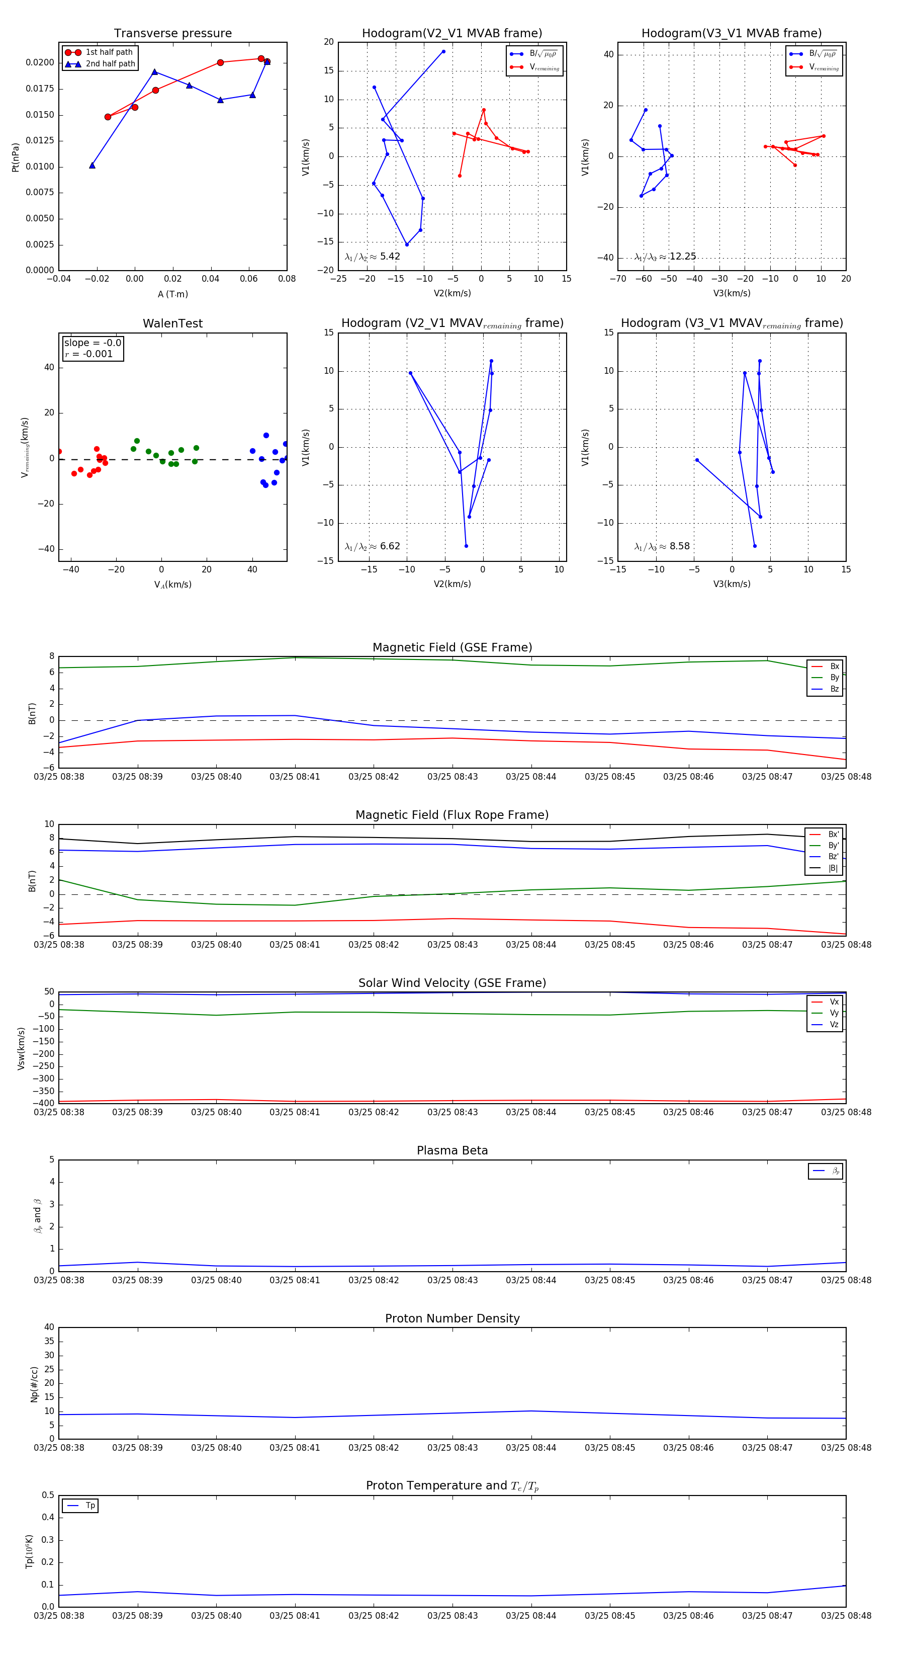The width and height of the screenshot is (905, 1660).
Task: Click '03/25 08:46' tick under Proton Number Density
Action: point(689,1448)
